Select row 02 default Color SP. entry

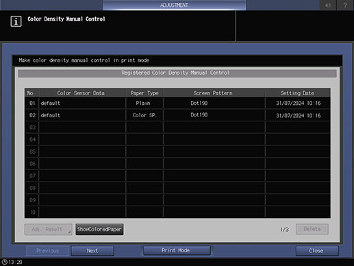click(x=177, y=115)
